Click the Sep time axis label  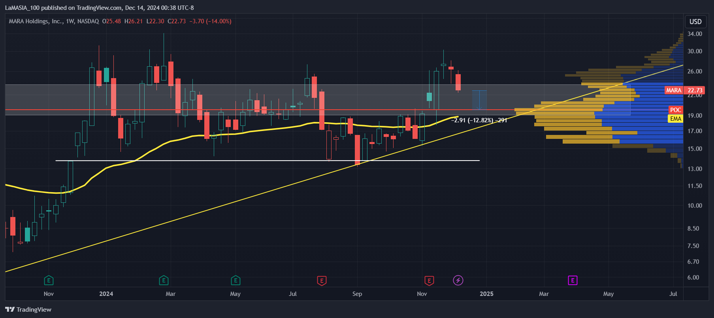pos(357,294)
